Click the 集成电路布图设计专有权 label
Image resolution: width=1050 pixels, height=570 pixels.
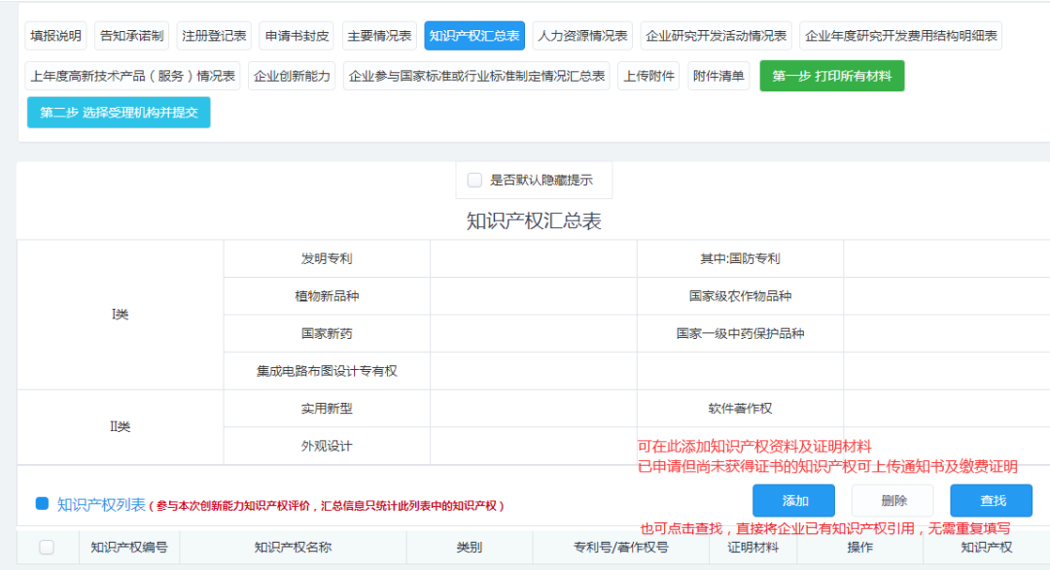click(327, 371)
